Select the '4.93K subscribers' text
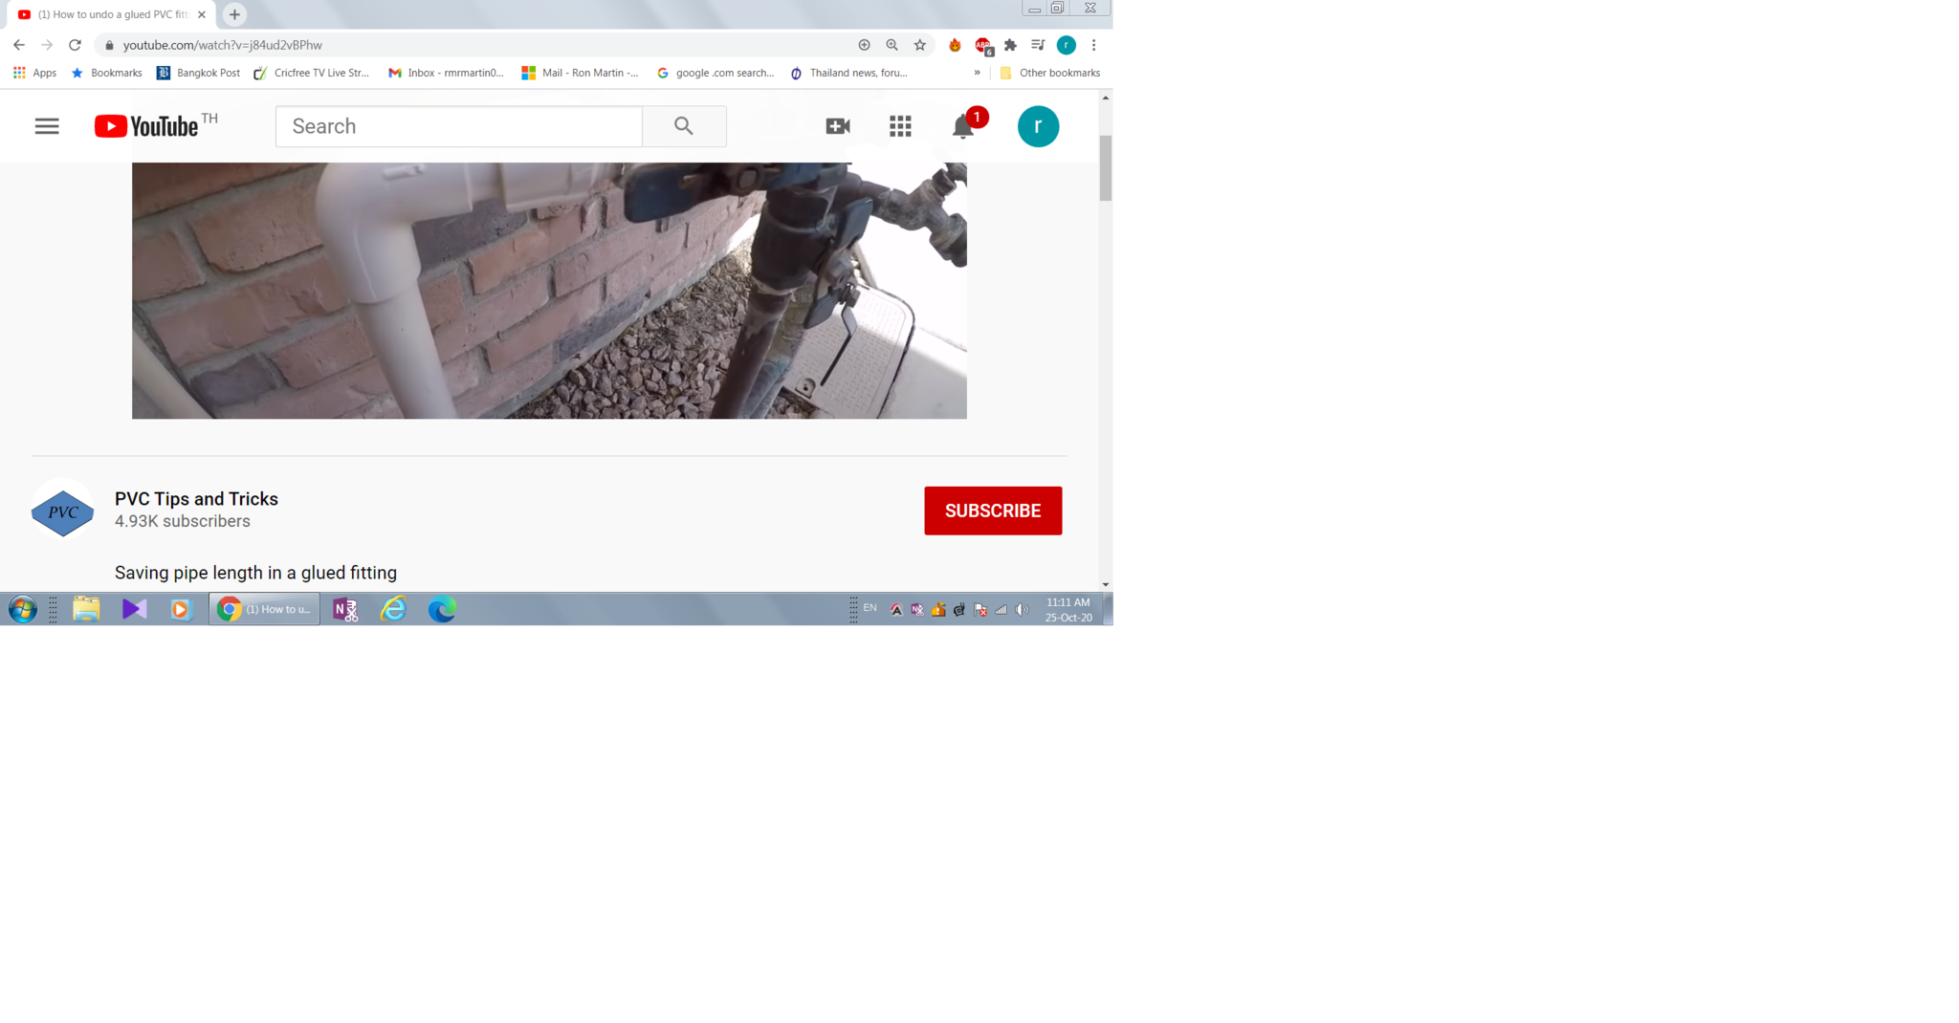Image resolution: width=1959 pixels, height=1023 pixels. click(183, 521)
